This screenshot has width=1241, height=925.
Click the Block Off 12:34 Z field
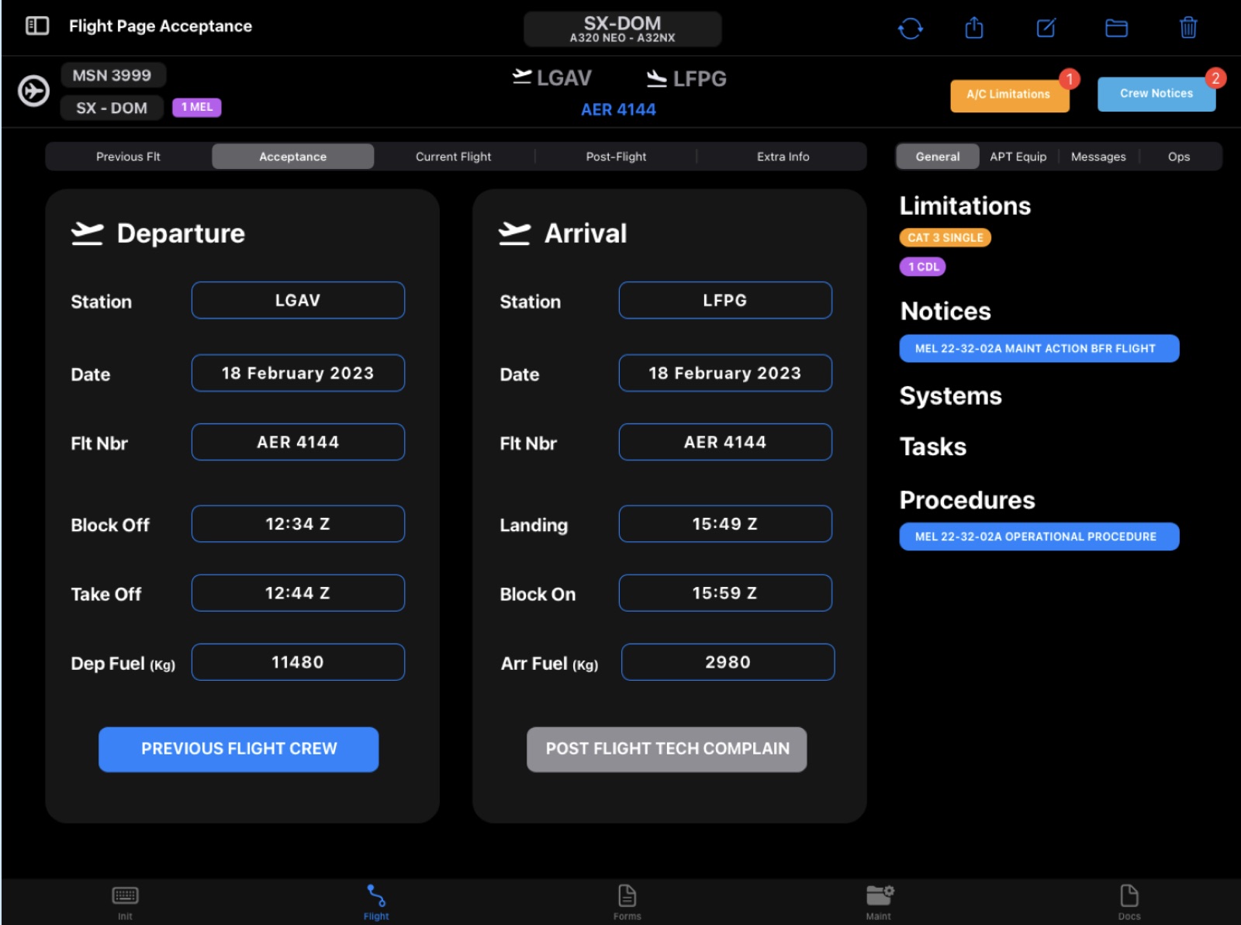tap(298, 524)
